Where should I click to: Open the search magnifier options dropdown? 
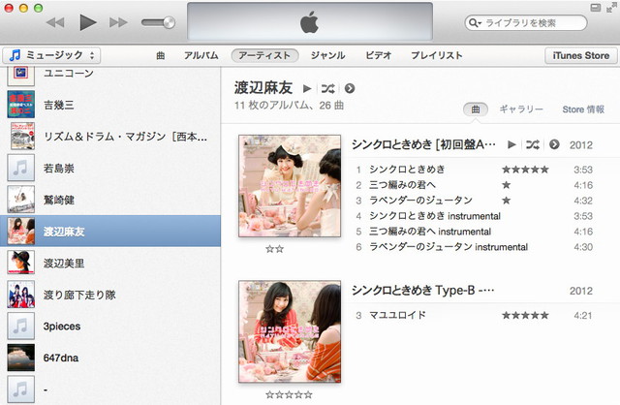click(x=475, y=23)
